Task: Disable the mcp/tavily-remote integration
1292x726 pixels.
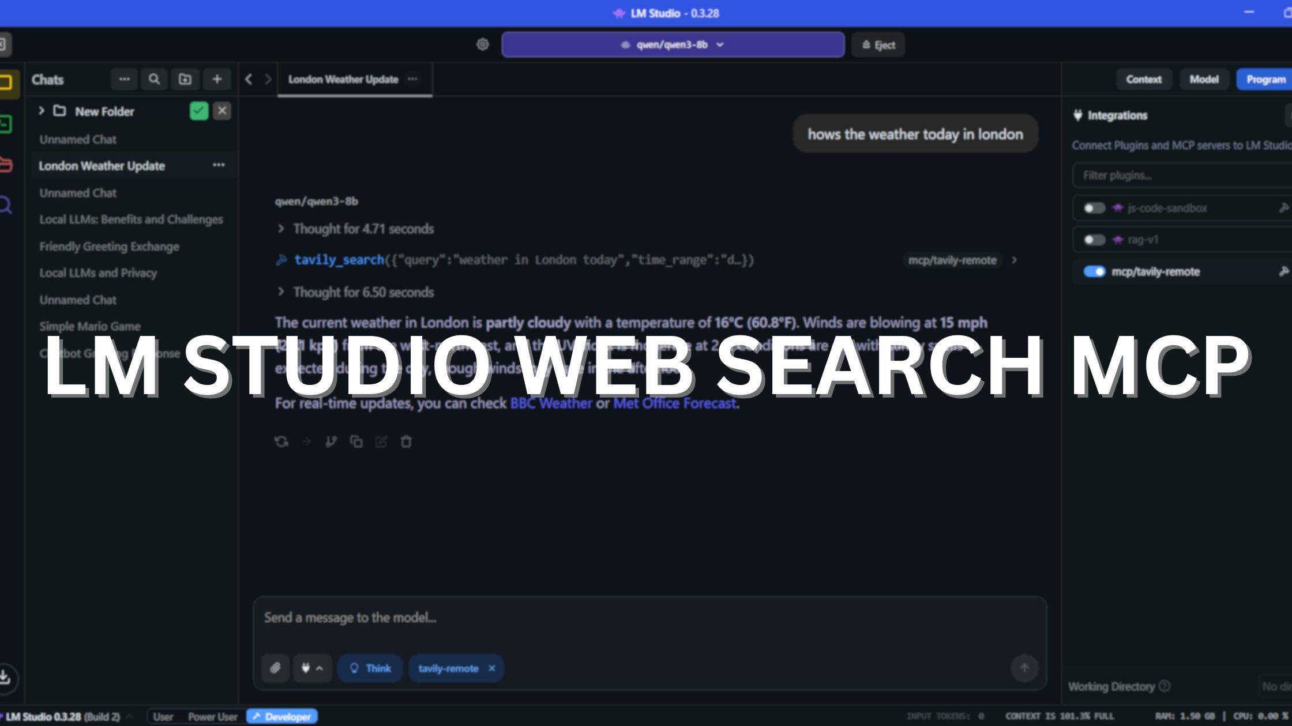Action: click(1094, 271)
